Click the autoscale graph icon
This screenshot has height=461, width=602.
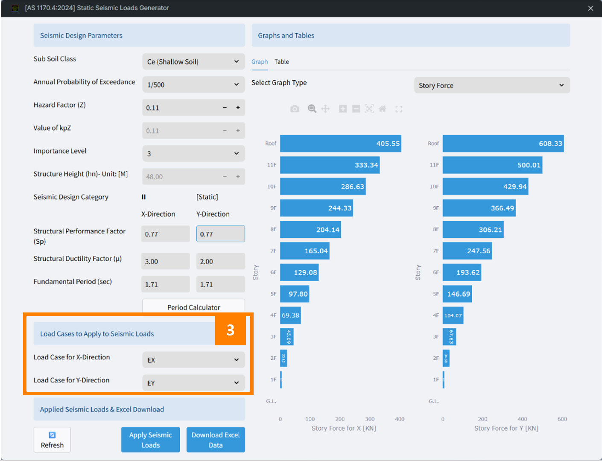coord(369,109)
